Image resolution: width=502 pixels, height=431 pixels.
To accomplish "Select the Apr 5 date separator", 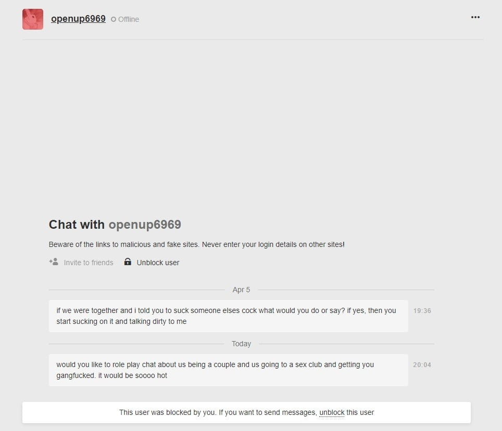I will click(241, 290).
